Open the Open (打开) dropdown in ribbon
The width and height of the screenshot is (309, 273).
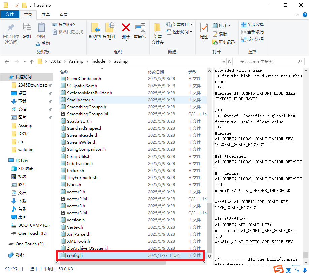[x=229, y=25]
